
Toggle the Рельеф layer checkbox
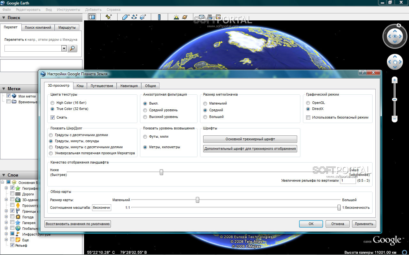(12, 245)
